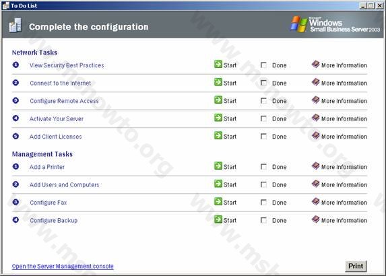The height and width of the screenshot is (276, 386).
Task: Click Start arrow icon for Connect to the Internet
Action: (218, 82)
